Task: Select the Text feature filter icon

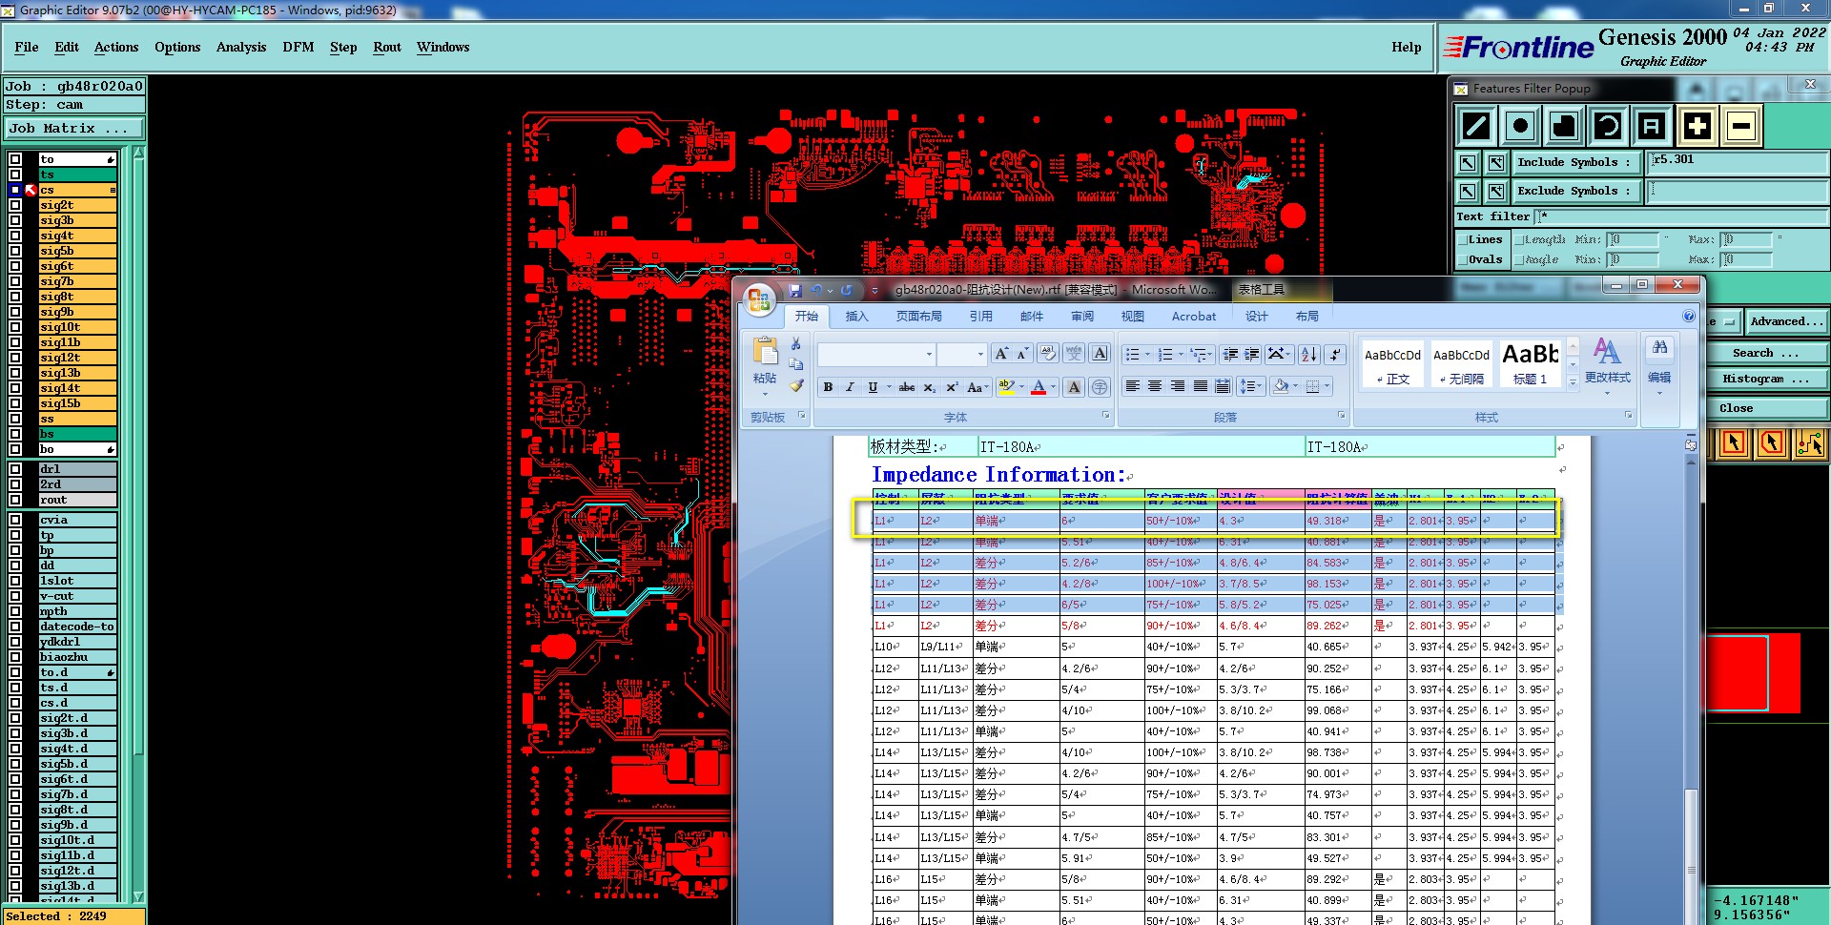Action: coord(1652,126)
